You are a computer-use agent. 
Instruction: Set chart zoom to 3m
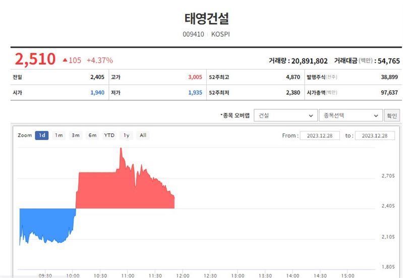(76, 135)
